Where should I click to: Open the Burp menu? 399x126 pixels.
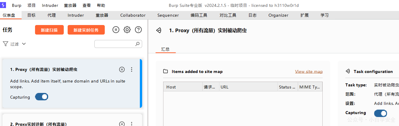point(17,5)
